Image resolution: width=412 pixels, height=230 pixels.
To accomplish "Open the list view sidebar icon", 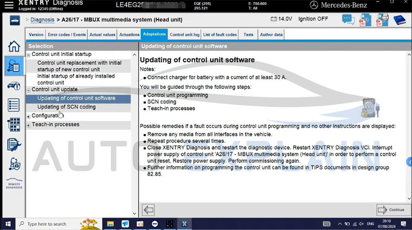I will point(14,105).
